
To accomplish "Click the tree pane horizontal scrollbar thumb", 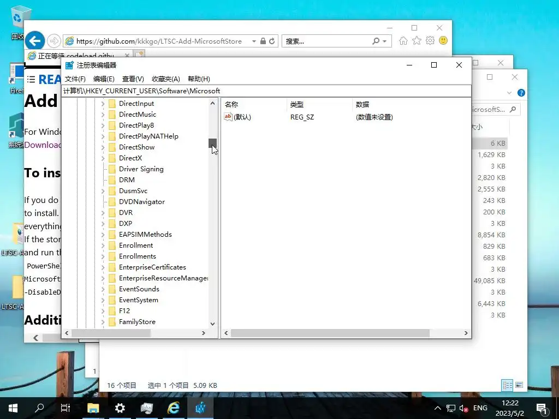I will pos(111,333).
